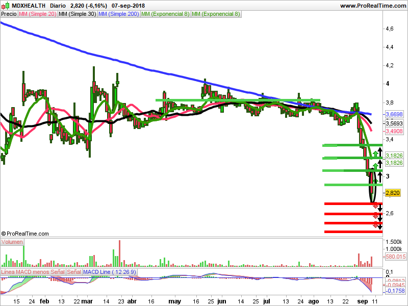Image resolution: width=408 pixels, height=306 pixels.
Task: Open the Línea MACD menos Señal label
Action: coord(33,272)
